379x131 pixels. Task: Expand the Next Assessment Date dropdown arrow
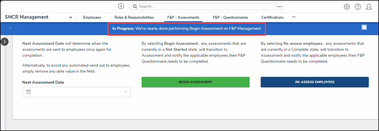click(125, 92)
